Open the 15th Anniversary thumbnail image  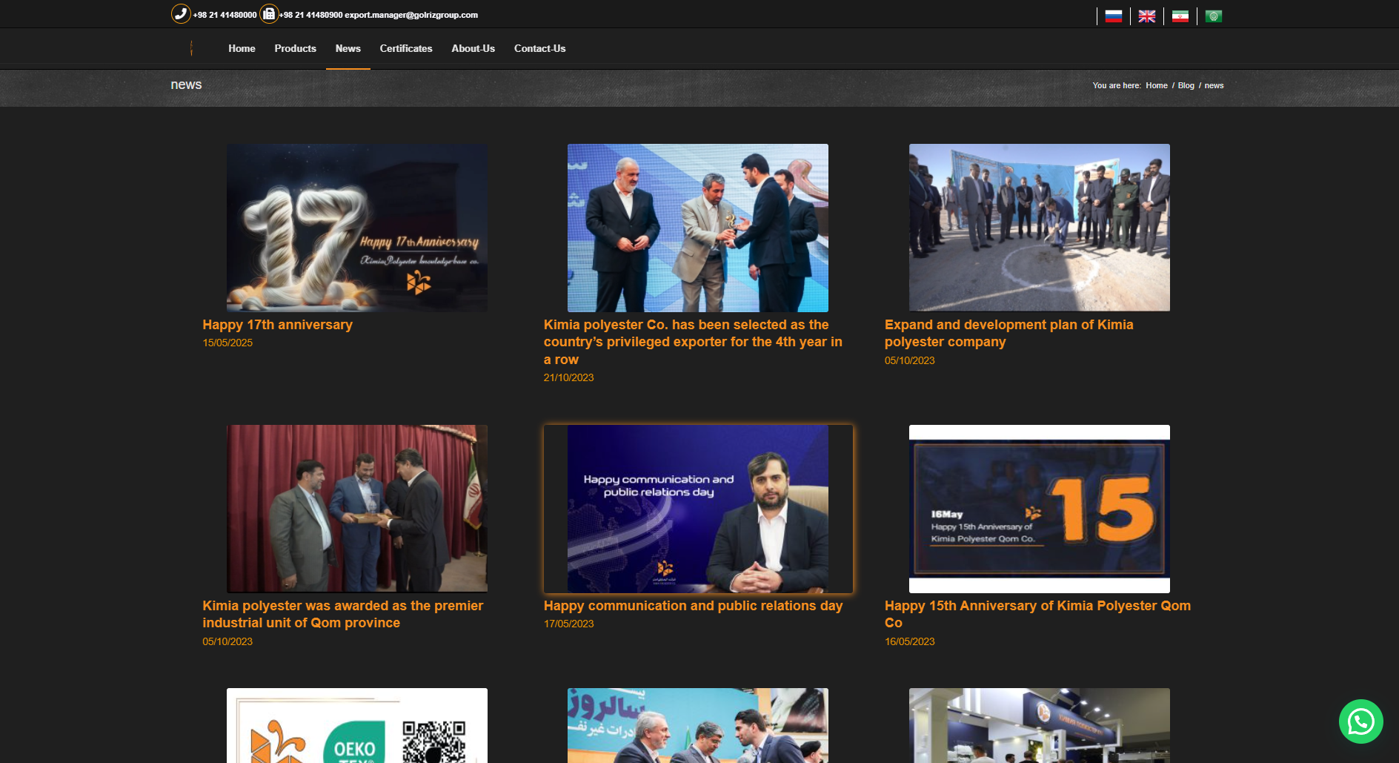point(1039,509)
